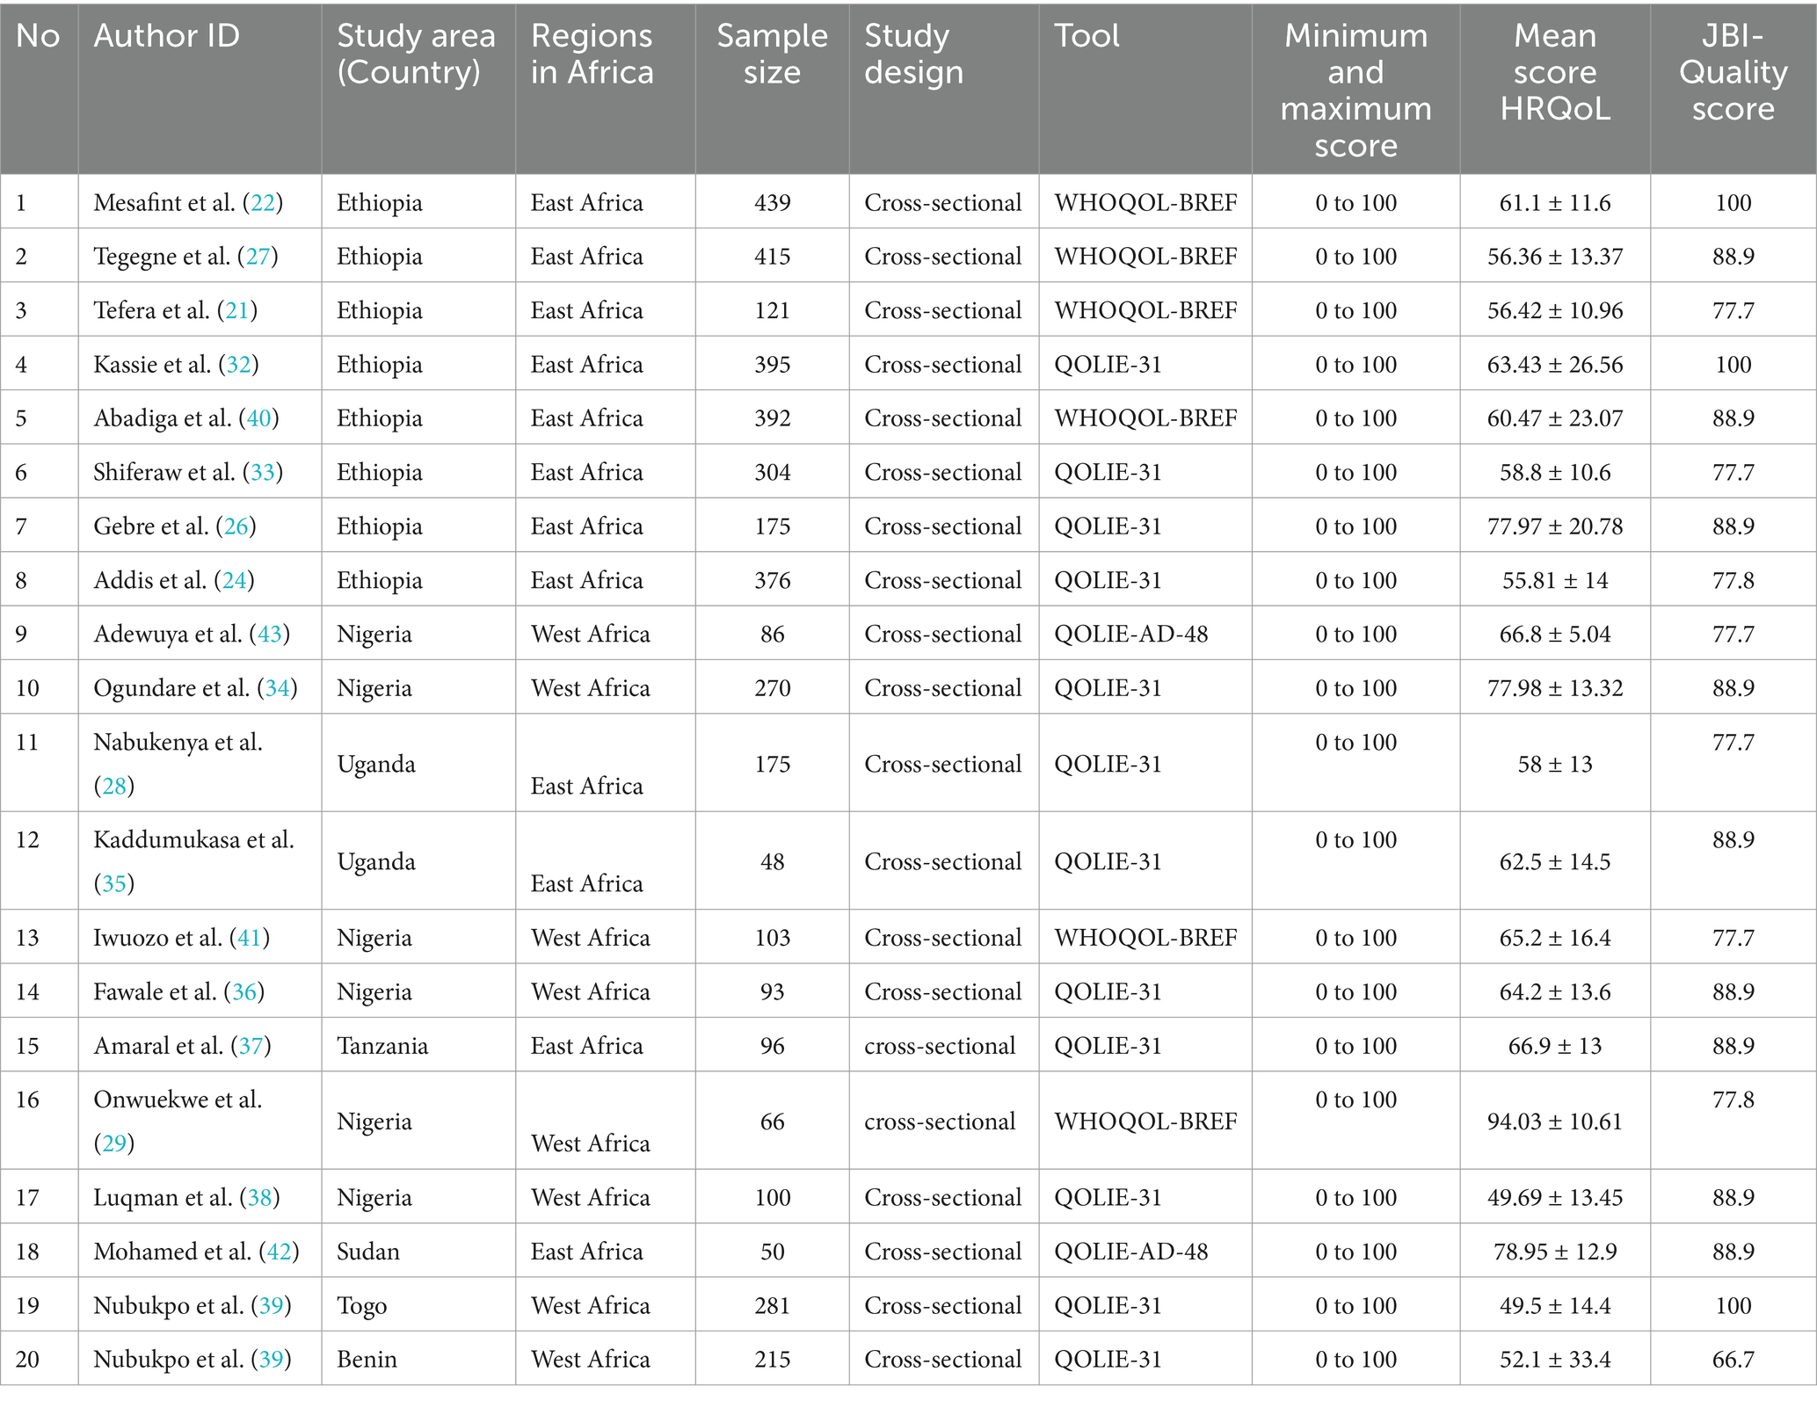
Task: Click the 'JBI-Quality score' header
Action: click(1733, 72)
